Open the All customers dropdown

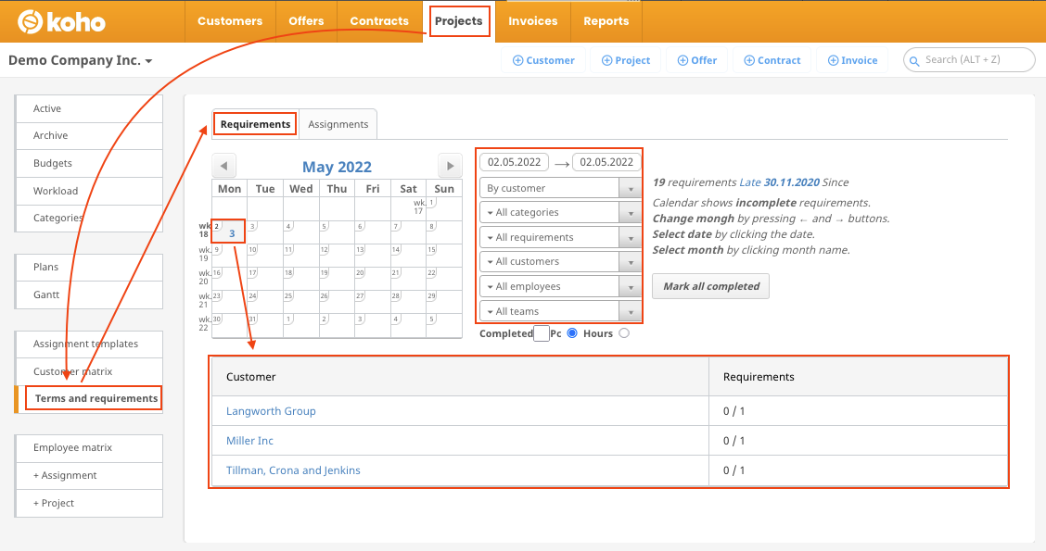point(560,262)
